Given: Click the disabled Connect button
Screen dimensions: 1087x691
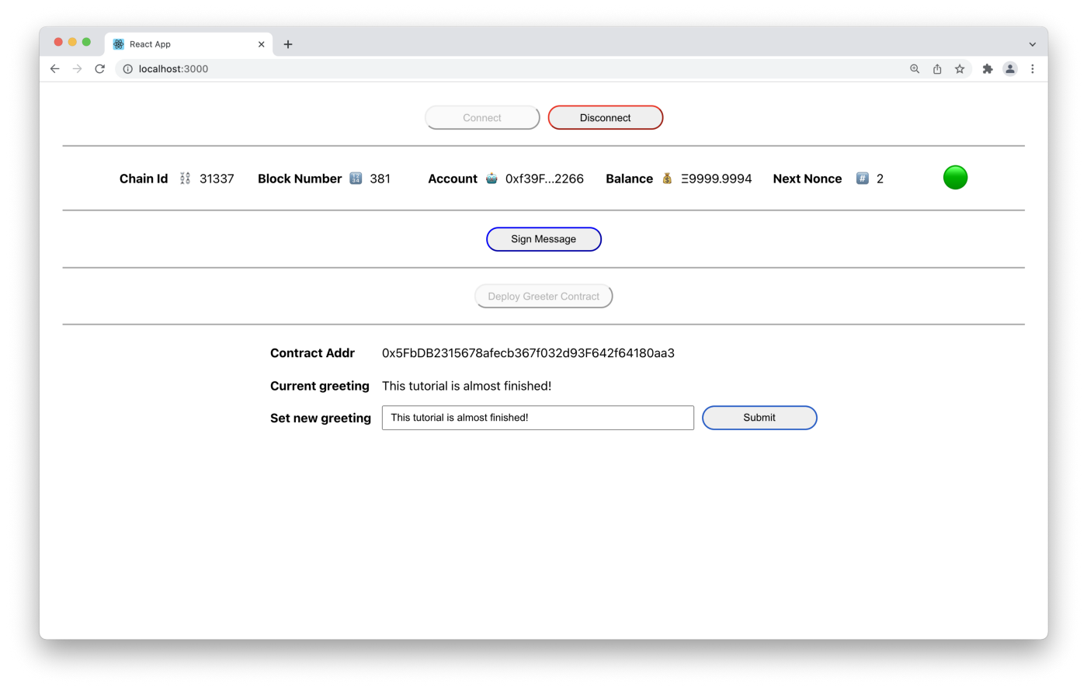Looking at the screenshot, I should tap(482, 117).
